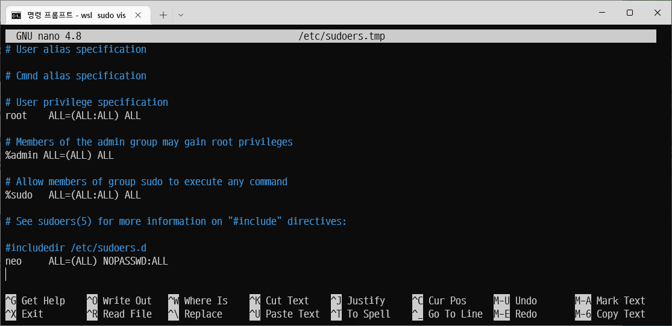The width and height of the screenshot is (672, 326).
Task: Click the #includedir /etc/sudoers.d line
Action: click(x=76, y=248)
